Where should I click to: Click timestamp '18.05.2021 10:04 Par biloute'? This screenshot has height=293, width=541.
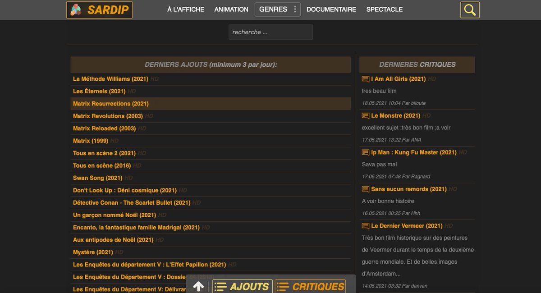tap(394, 103)
